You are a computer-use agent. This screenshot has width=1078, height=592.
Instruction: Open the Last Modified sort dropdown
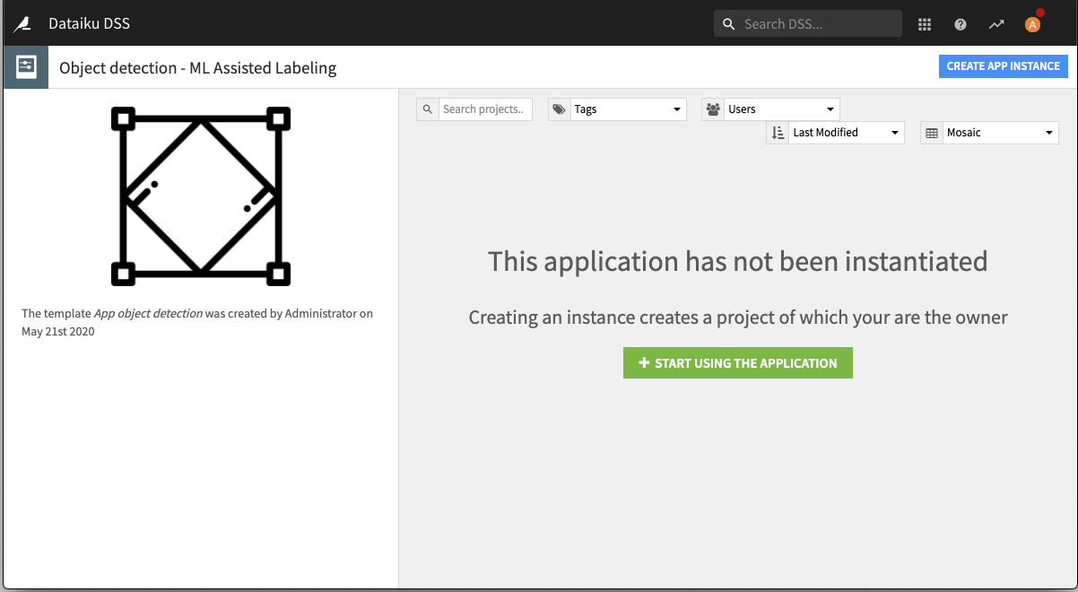tap(847, 133)
